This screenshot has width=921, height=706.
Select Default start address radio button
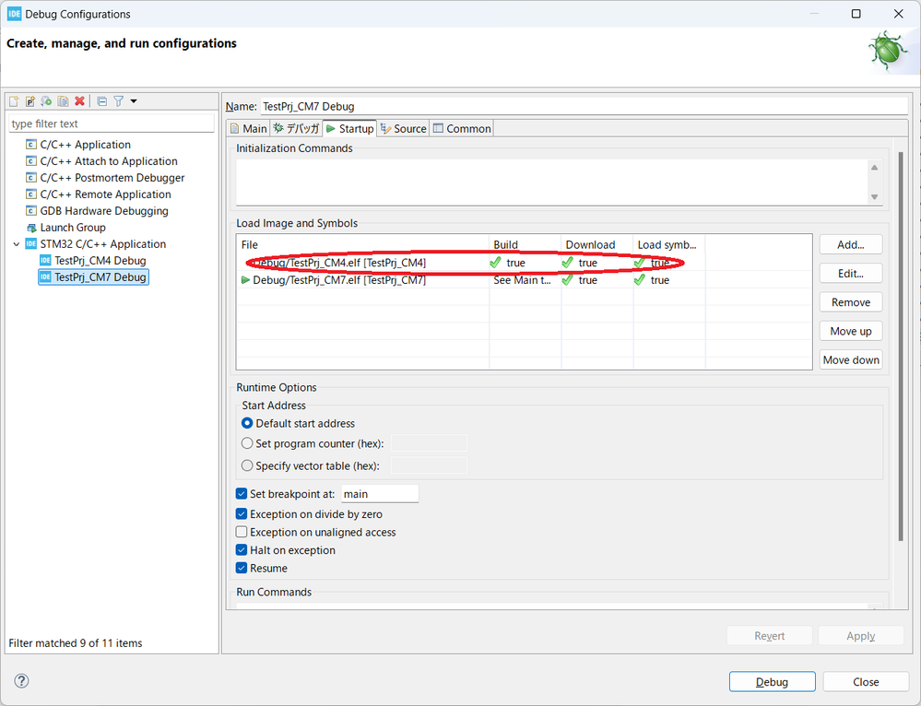click(x=247, y=423)
